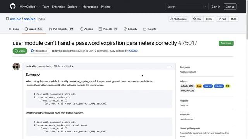The width and height of the screenshot is (248, 139).
Task: Switch to the Projects tab
Action: coord(108,29)
